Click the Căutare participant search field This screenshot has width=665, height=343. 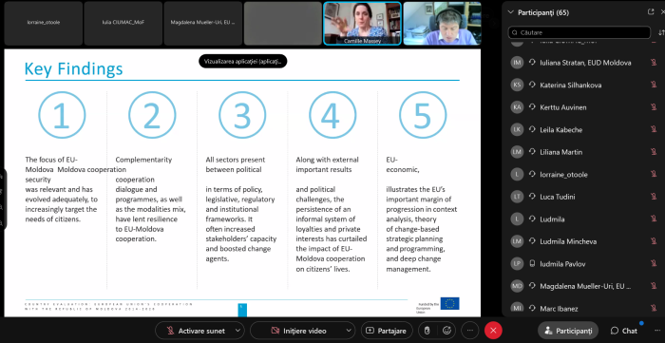coord(579,32)
